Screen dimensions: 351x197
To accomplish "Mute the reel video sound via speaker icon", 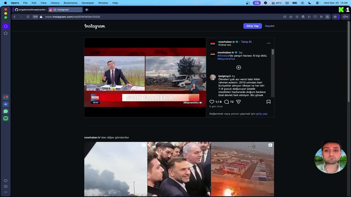I will [201, 103].
